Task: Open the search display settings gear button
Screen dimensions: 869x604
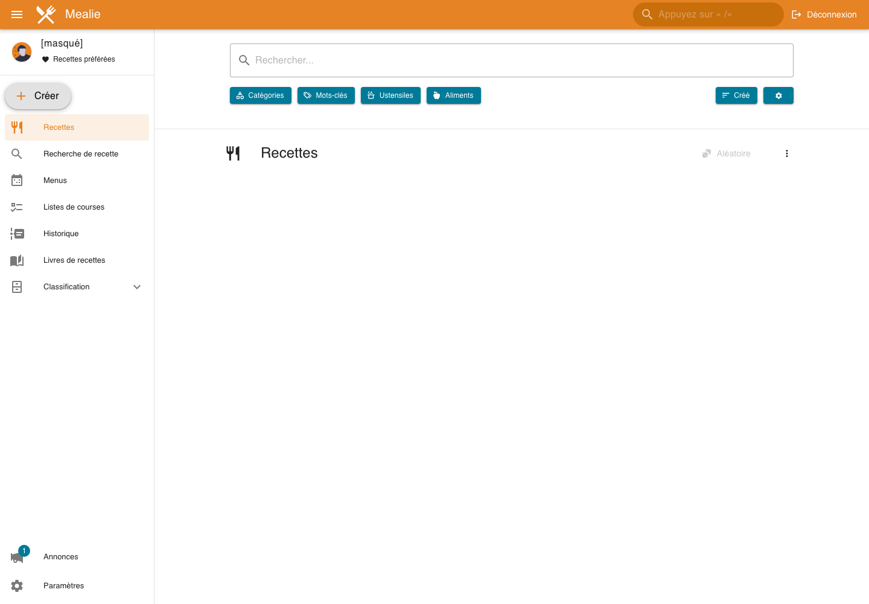Action: pyautogui.click(x=778, y=95)
